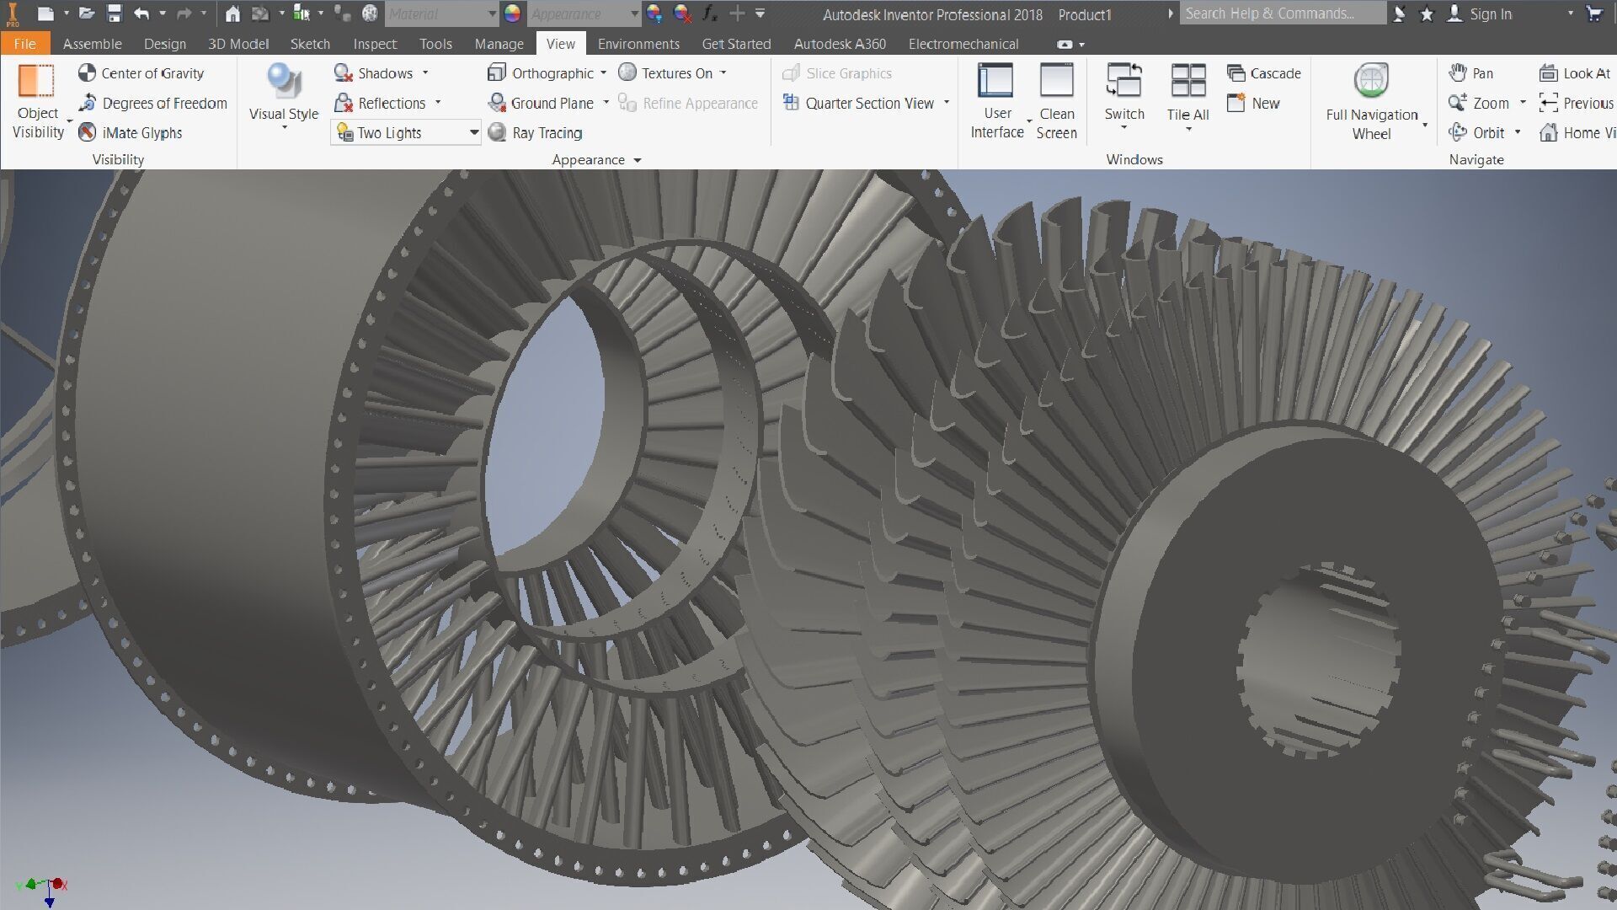
Task: Open Object Visibility options
Action: 38,102
